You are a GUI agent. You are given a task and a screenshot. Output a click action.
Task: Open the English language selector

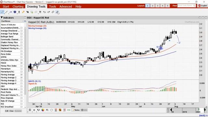(x=202, y=6)
